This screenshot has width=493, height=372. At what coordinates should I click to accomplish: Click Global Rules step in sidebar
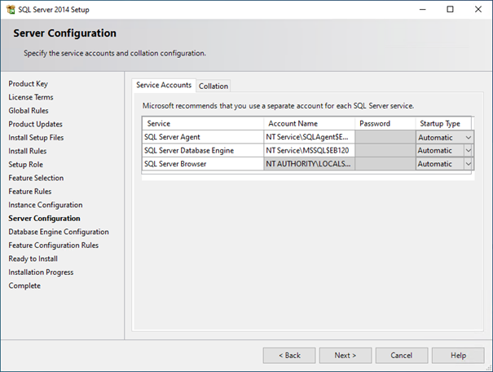(29, 111)
